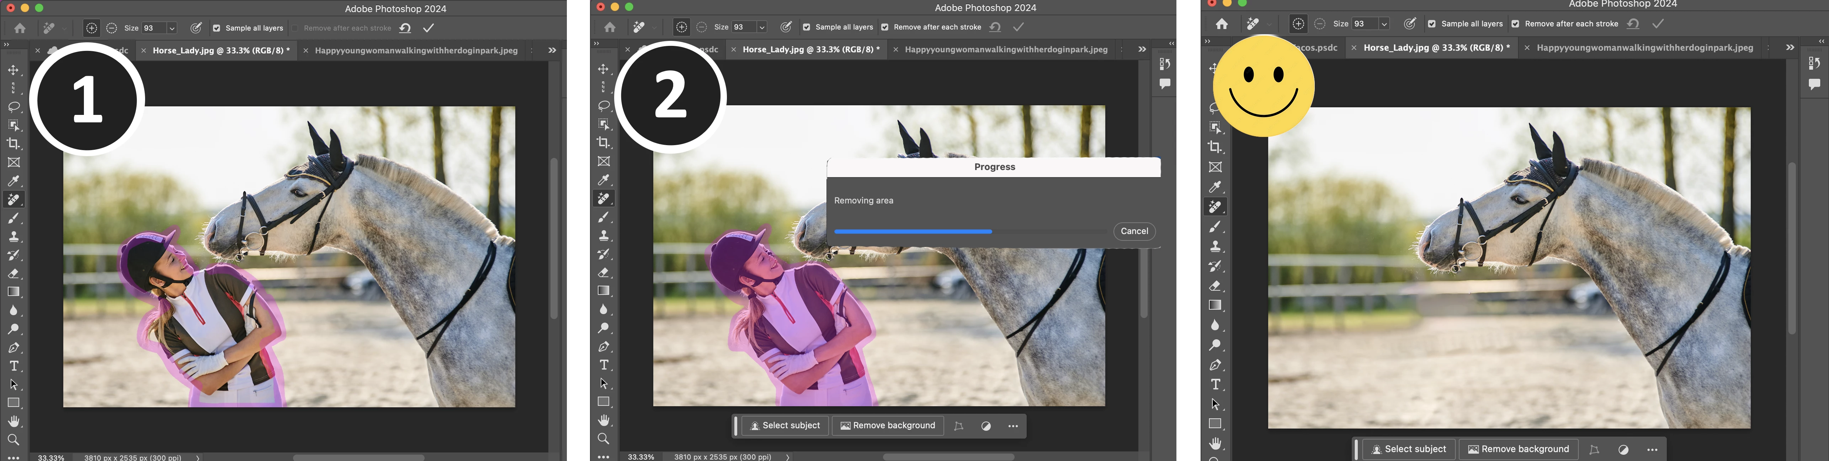The height and width of the screenshot is (461, 1829).
Task: Toggle Remove after each stroke in panel 2
Action: 885,27
